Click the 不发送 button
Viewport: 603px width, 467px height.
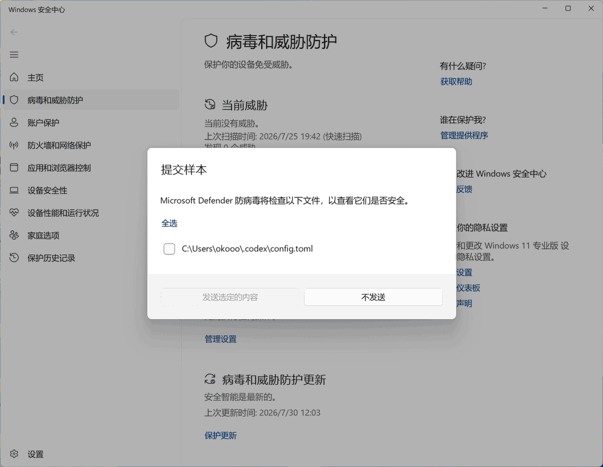(373, 297)
